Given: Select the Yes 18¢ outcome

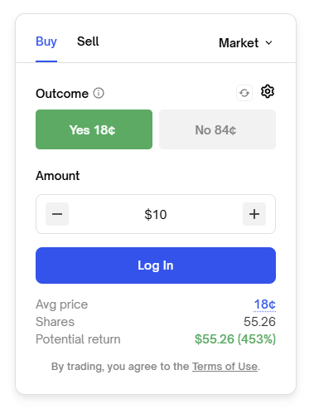Looking at the screenshot, I should 94,129.
